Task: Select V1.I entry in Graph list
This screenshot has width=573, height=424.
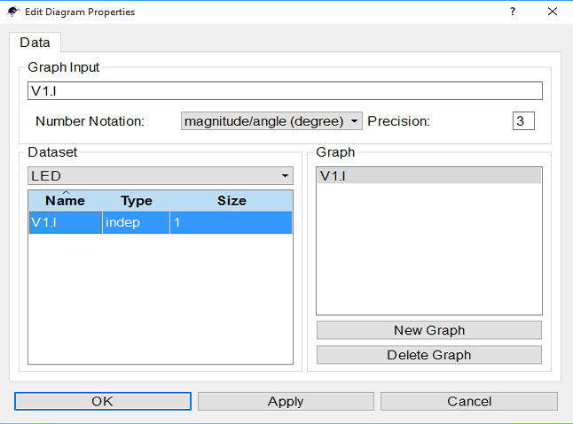Action: coord(429,176)
